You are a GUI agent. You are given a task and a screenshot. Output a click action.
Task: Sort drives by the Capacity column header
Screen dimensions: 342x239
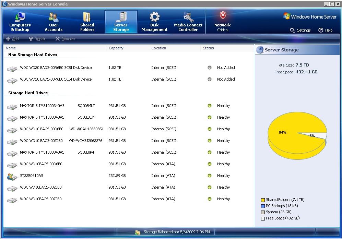point(116,48)
